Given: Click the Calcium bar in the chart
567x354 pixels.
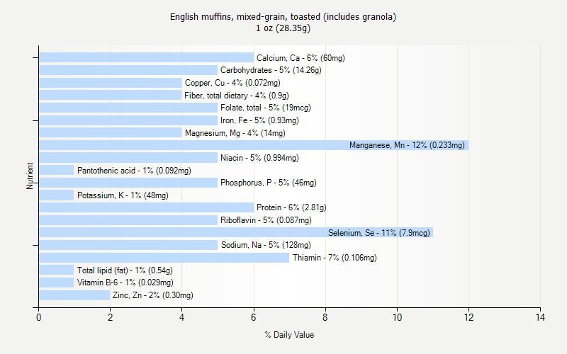Looking at the screenshot, I should click(147, 57).
